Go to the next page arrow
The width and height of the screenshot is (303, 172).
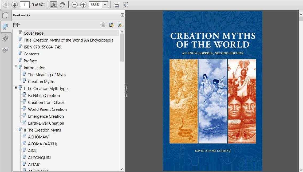[x=14, y=5]
